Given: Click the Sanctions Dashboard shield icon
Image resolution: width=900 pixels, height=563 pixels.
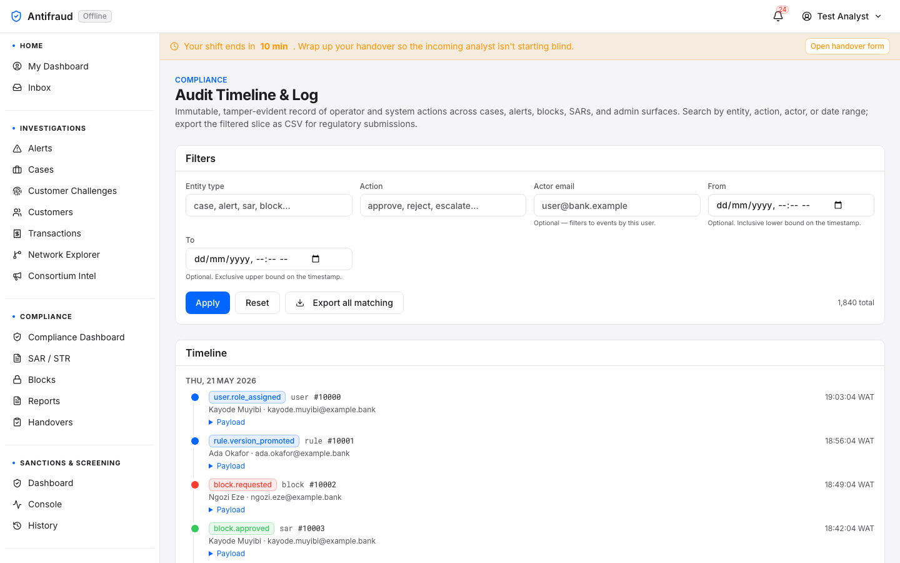Looking at the screenshot, I should 17,483.
